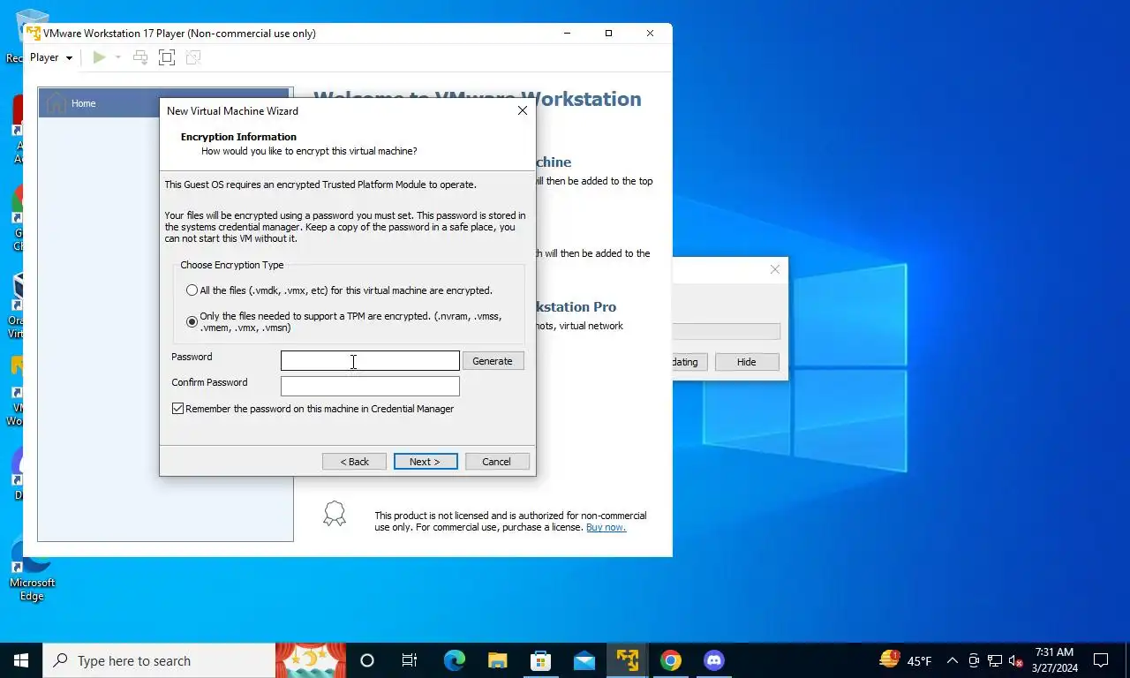This screenshot has width=1130, height=678.
Task: Open the Player menu dropdown
Action: coord(51,57)
